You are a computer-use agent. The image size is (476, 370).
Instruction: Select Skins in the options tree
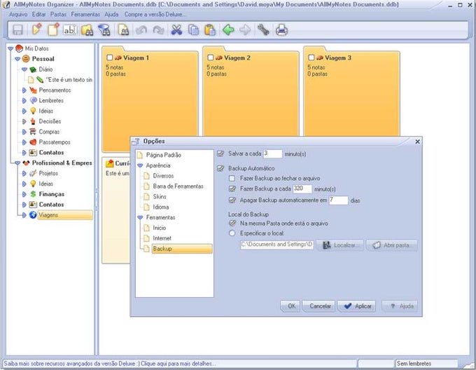[160, 196]
